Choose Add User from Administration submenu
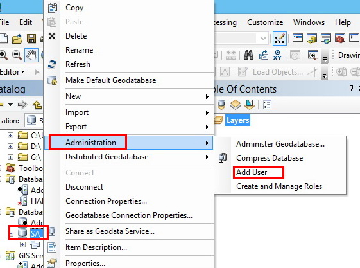The width and height of the screenshot is (360, 268). (x=252, y=172)
